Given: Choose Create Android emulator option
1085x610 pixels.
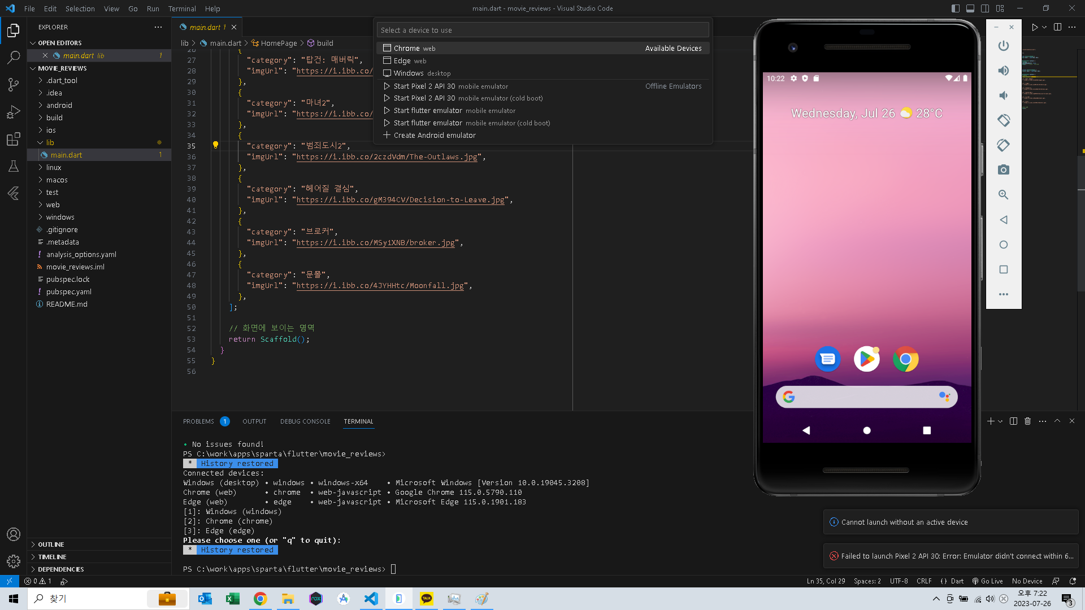Looking at the screenshot, I should pos(542,135).
